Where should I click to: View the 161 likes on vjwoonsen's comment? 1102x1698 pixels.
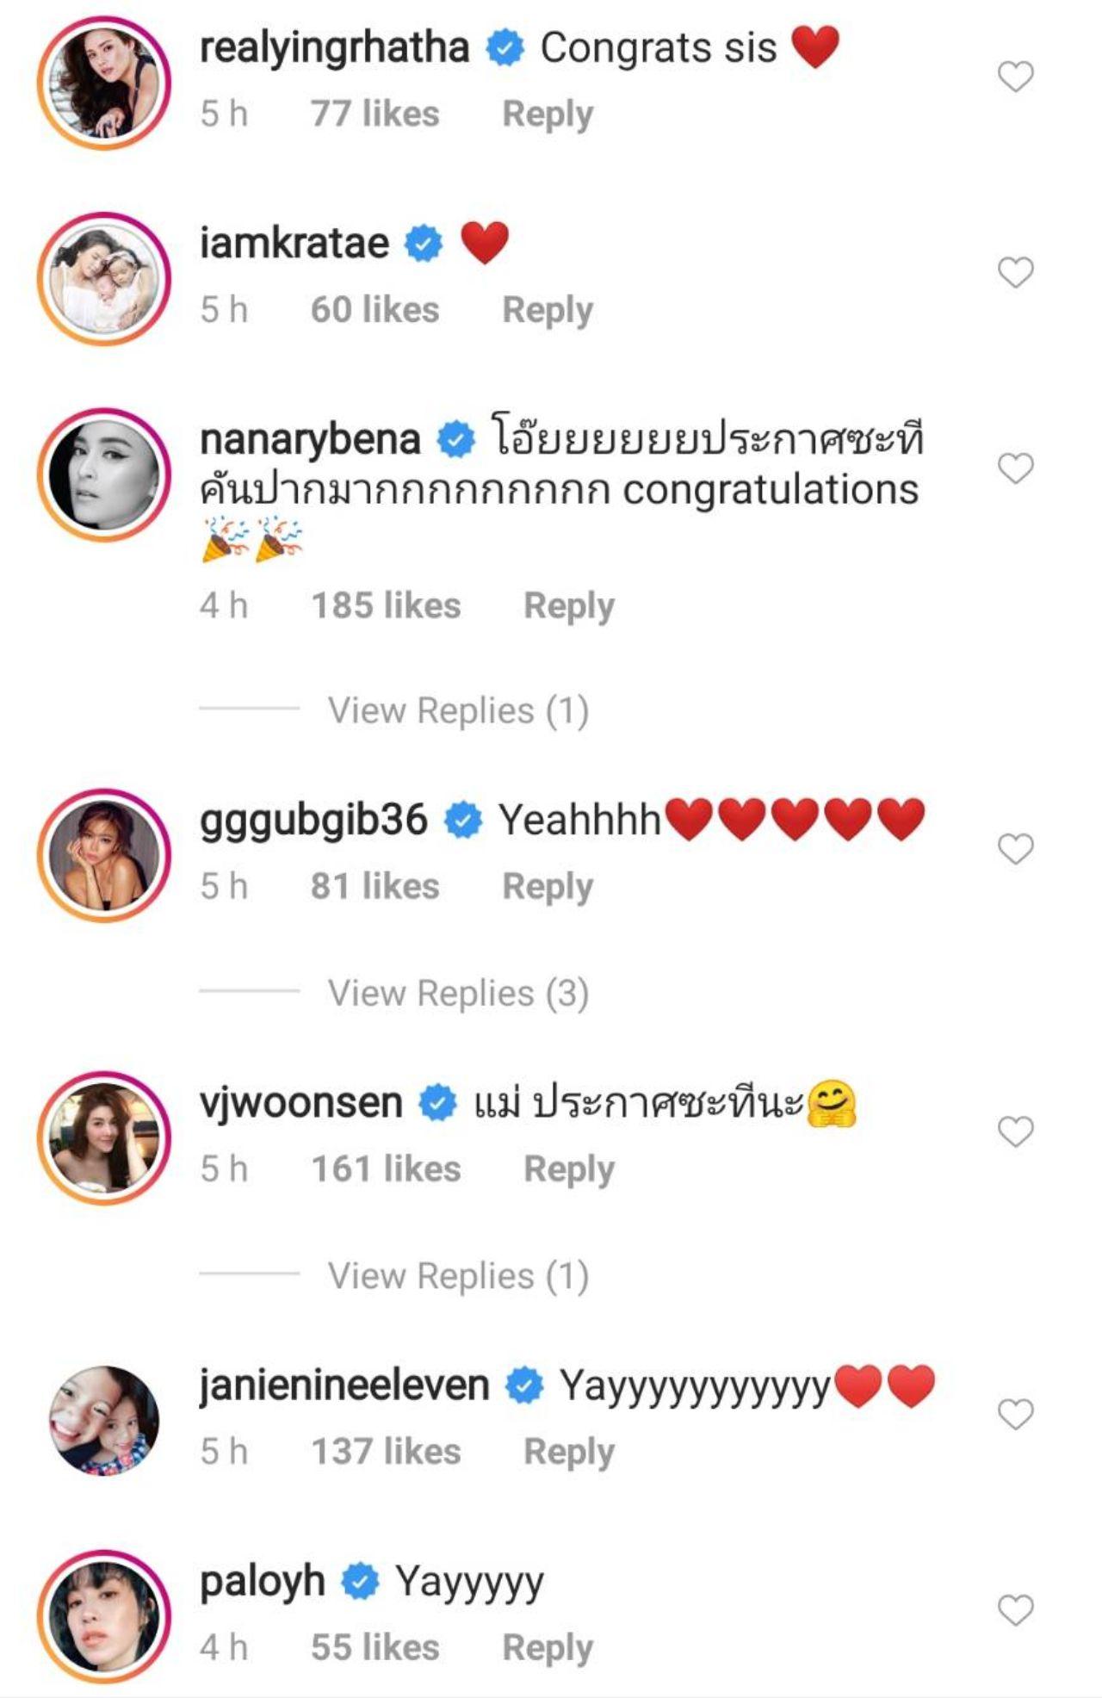[386, 1169]
